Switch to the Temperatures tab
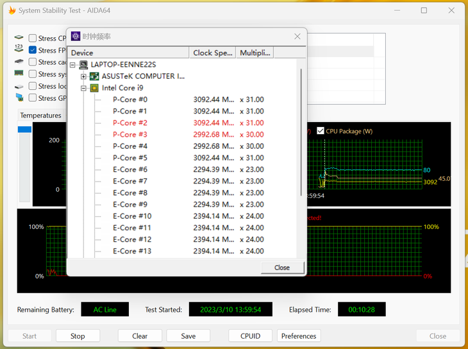This screenshot has width=468, height=349. click(x=40, y=115)
